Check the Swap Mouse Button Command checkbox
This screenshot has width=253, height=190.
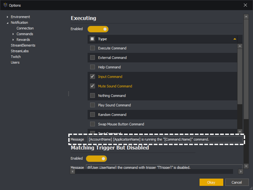click(x=93, y=124)
